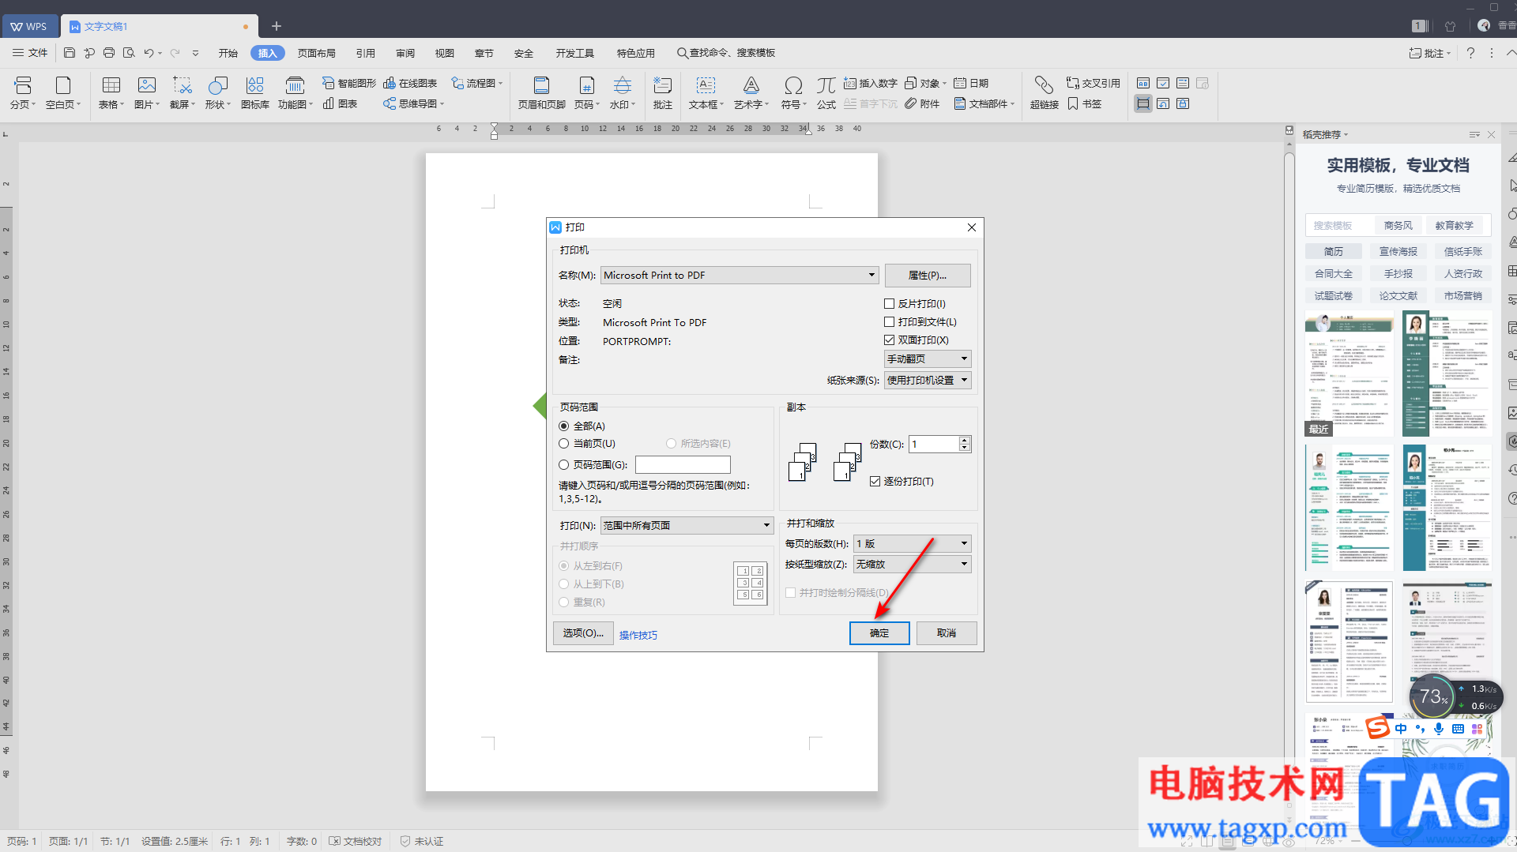Switch to the Start (开始) tab
Screen dimensions: 1517x852
(228, 53)
